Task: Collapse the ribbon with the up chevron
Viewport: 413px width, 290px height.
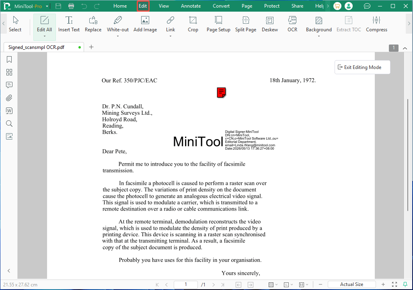Action: pyautogui.click(x=405, y=48)
